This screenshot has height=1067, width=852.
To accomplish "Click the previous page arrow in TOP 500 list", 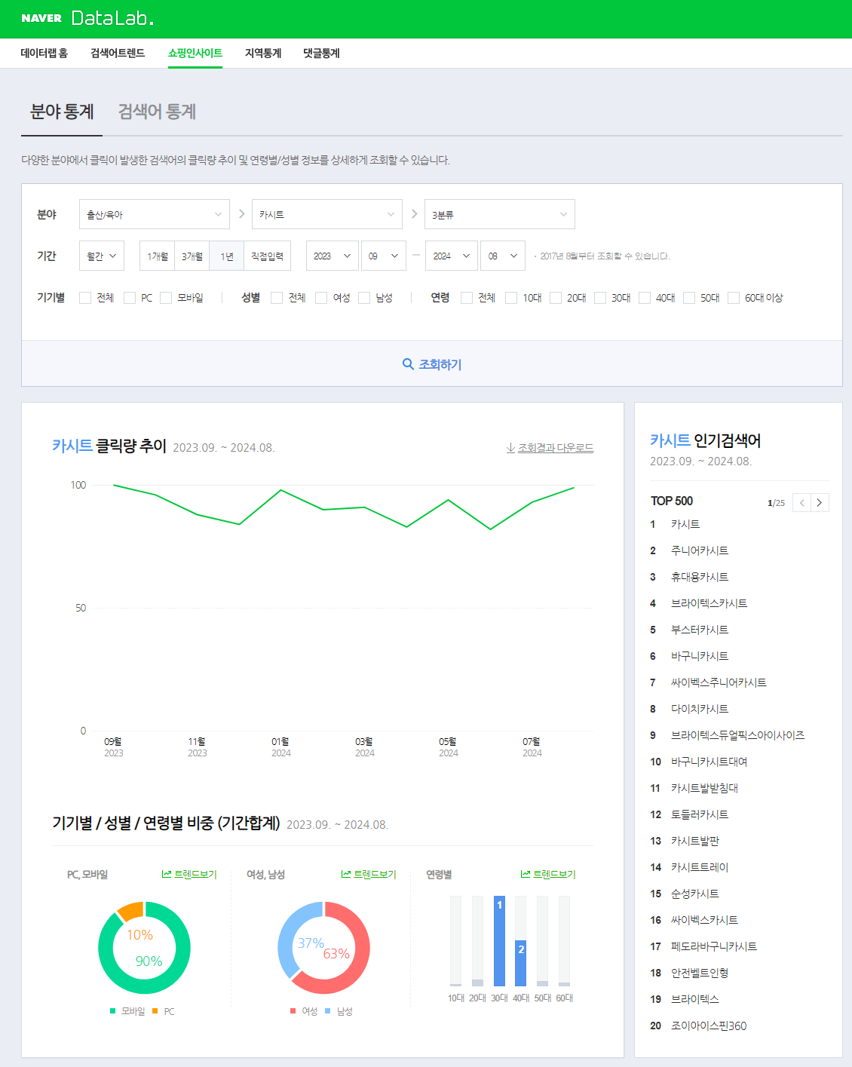I will [802, 502].
